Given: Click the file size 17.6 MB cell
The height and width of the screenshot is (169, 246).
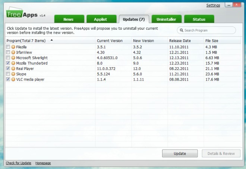Looking at the screenshot, I should (x=212, y=79).
